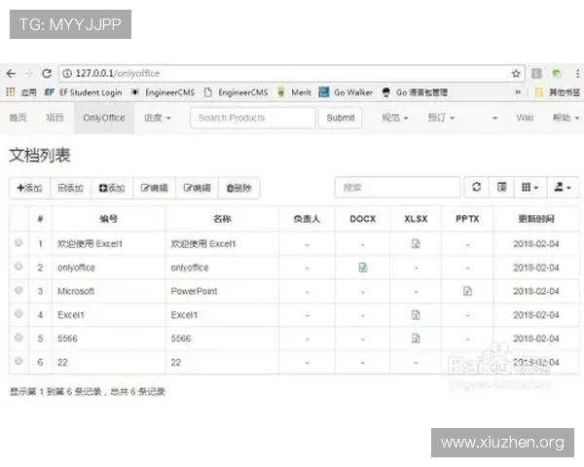Viewport: 584px width, 467px height.
Task: Expand the 帮助 dropdown menu
Action: coord(566,118)
